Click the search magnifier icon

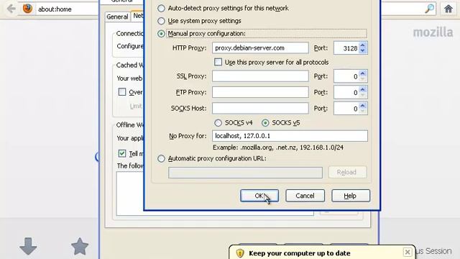(x=430, y=9)
